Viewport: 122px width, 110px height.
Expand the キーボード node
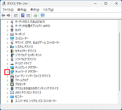pyautogui.click(x=8, y=34)
